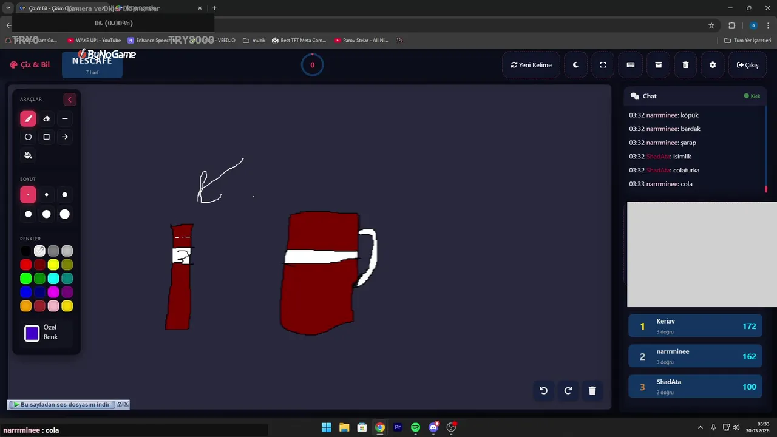Click the Yeni Kelime button
The height and width of the screenshot is (437, 777).
(531, 65)
